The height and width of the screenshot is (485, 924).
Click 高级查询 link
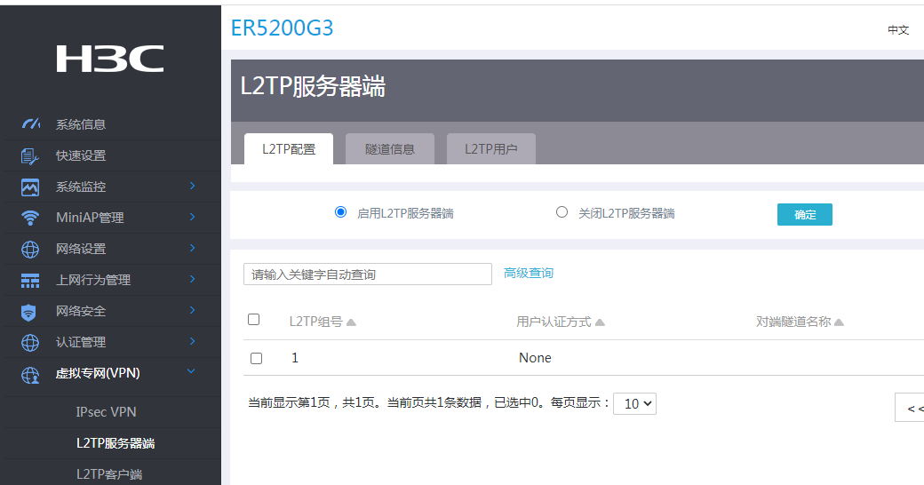(x=529, y=273)
